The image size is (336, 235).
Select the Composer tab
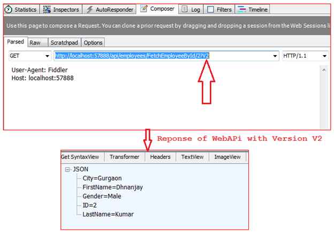click(157, 9)
